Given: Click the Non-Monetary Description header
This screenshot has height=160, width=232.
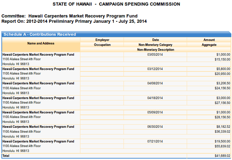Looking at the screenshot, I should [155, 50].
